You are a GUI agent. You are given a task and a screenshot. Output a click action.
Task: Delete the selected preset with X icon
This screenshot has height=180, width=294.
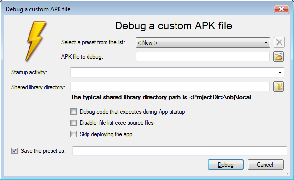[279, 42]
